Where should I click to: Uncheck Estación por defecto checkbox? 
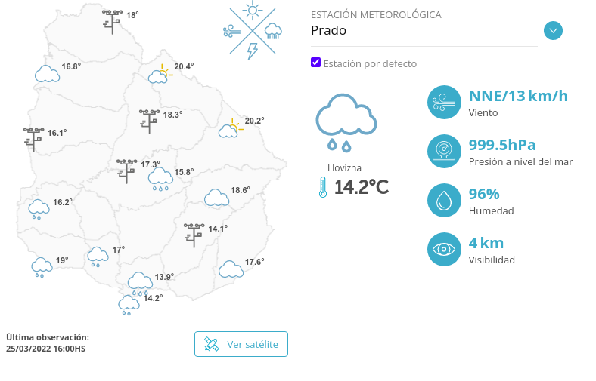[316, 63]
